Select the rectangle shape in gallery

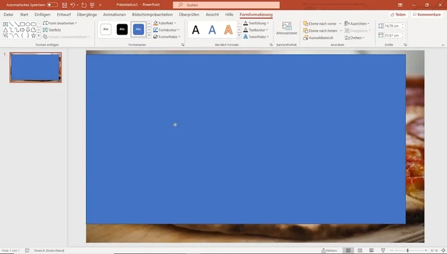22,24
